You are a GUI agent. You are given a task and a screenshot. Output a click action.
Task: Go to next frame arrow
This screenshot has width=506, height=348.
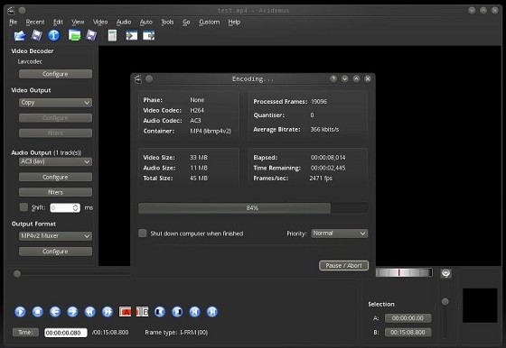(x=72, y=312)
